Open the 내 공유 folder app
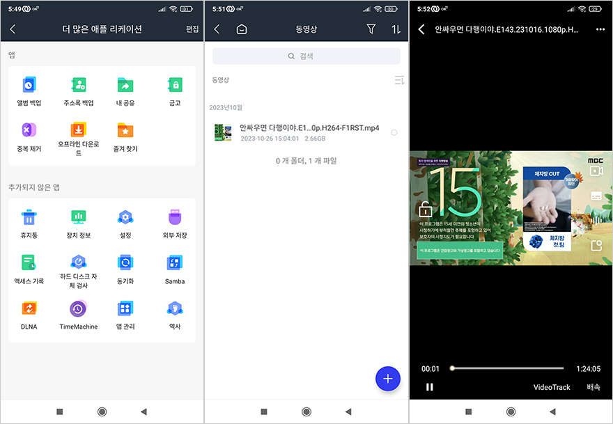The height and width of the screenshot is (424, 613). (125, 91)
